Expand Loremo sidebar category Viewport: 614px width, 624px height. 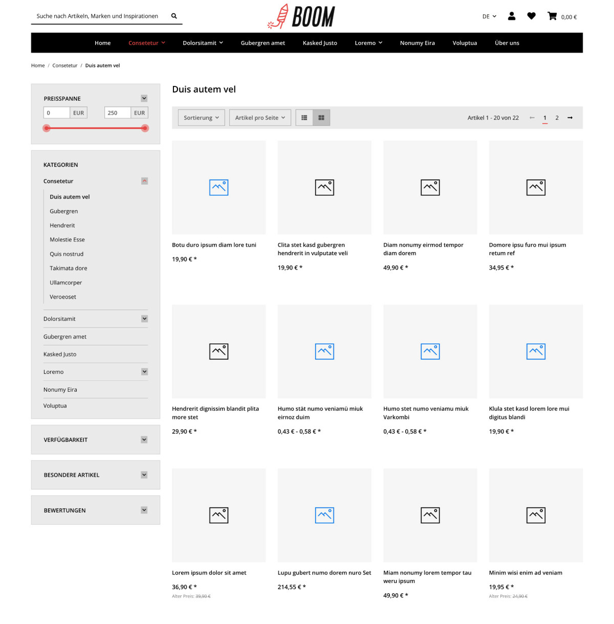pos(144,372)
